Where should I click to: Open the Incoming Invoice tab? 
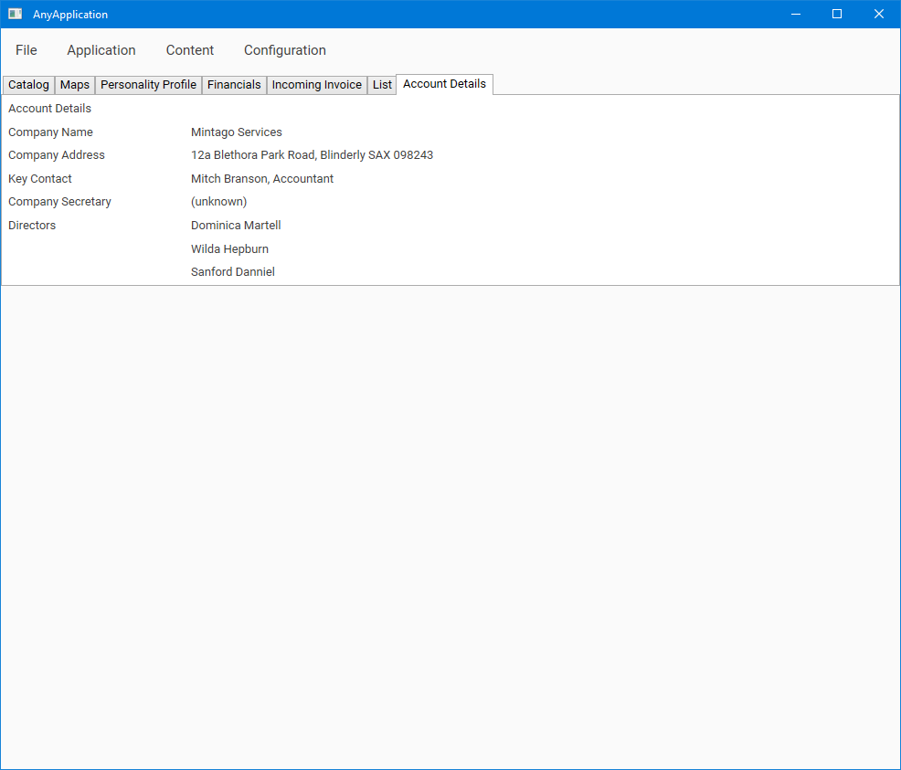[317, 85]
